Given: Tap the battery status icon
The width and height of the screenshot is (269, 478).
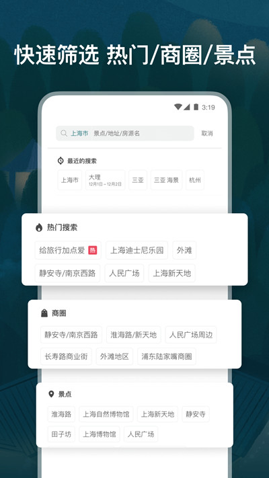Looking at the screenshot, I should (x=196, y=107).
